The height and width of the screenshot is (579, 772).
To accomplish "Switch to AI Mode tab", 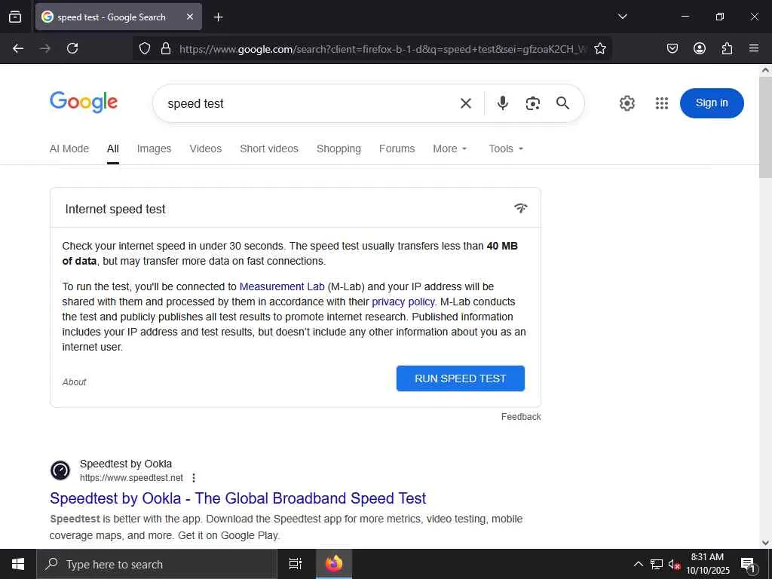I will pos(69,149).
